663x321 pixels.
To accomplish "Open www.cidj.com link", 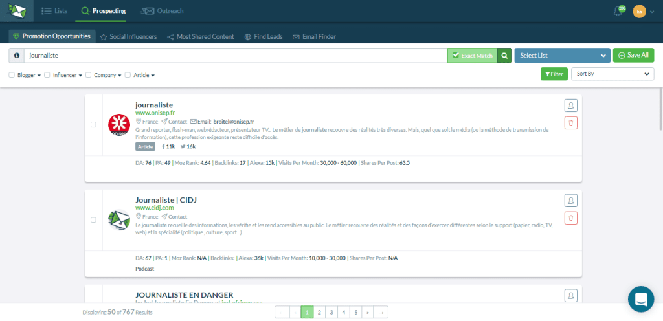I will (154, 208).
